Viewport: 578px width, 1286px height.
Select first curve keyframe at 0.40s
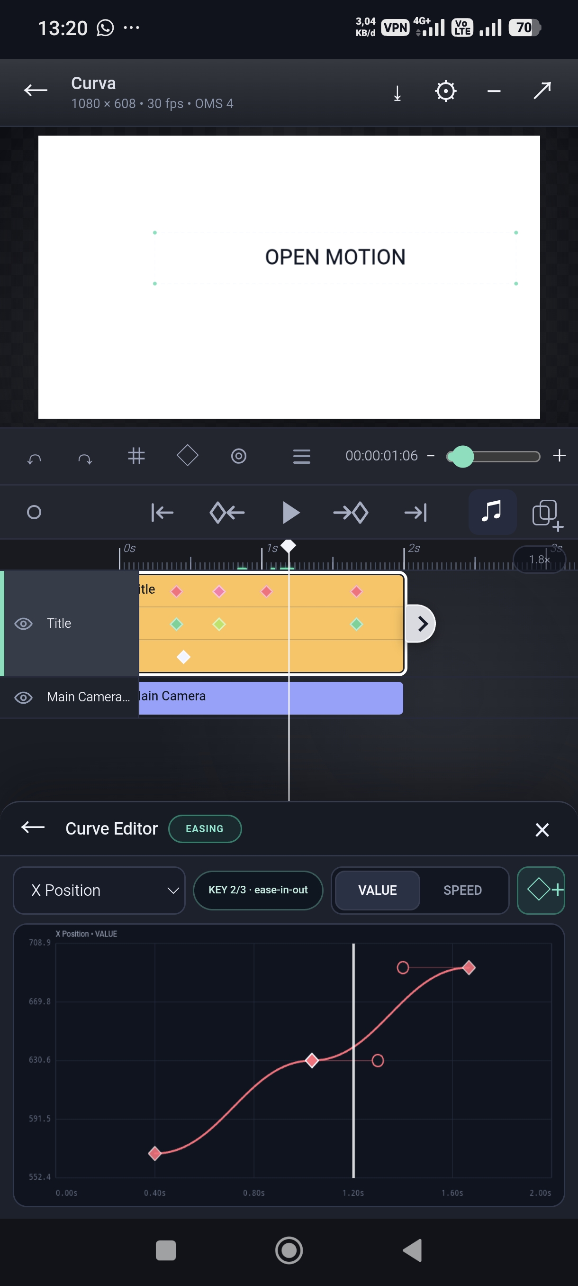click(x=154, y=1153)
